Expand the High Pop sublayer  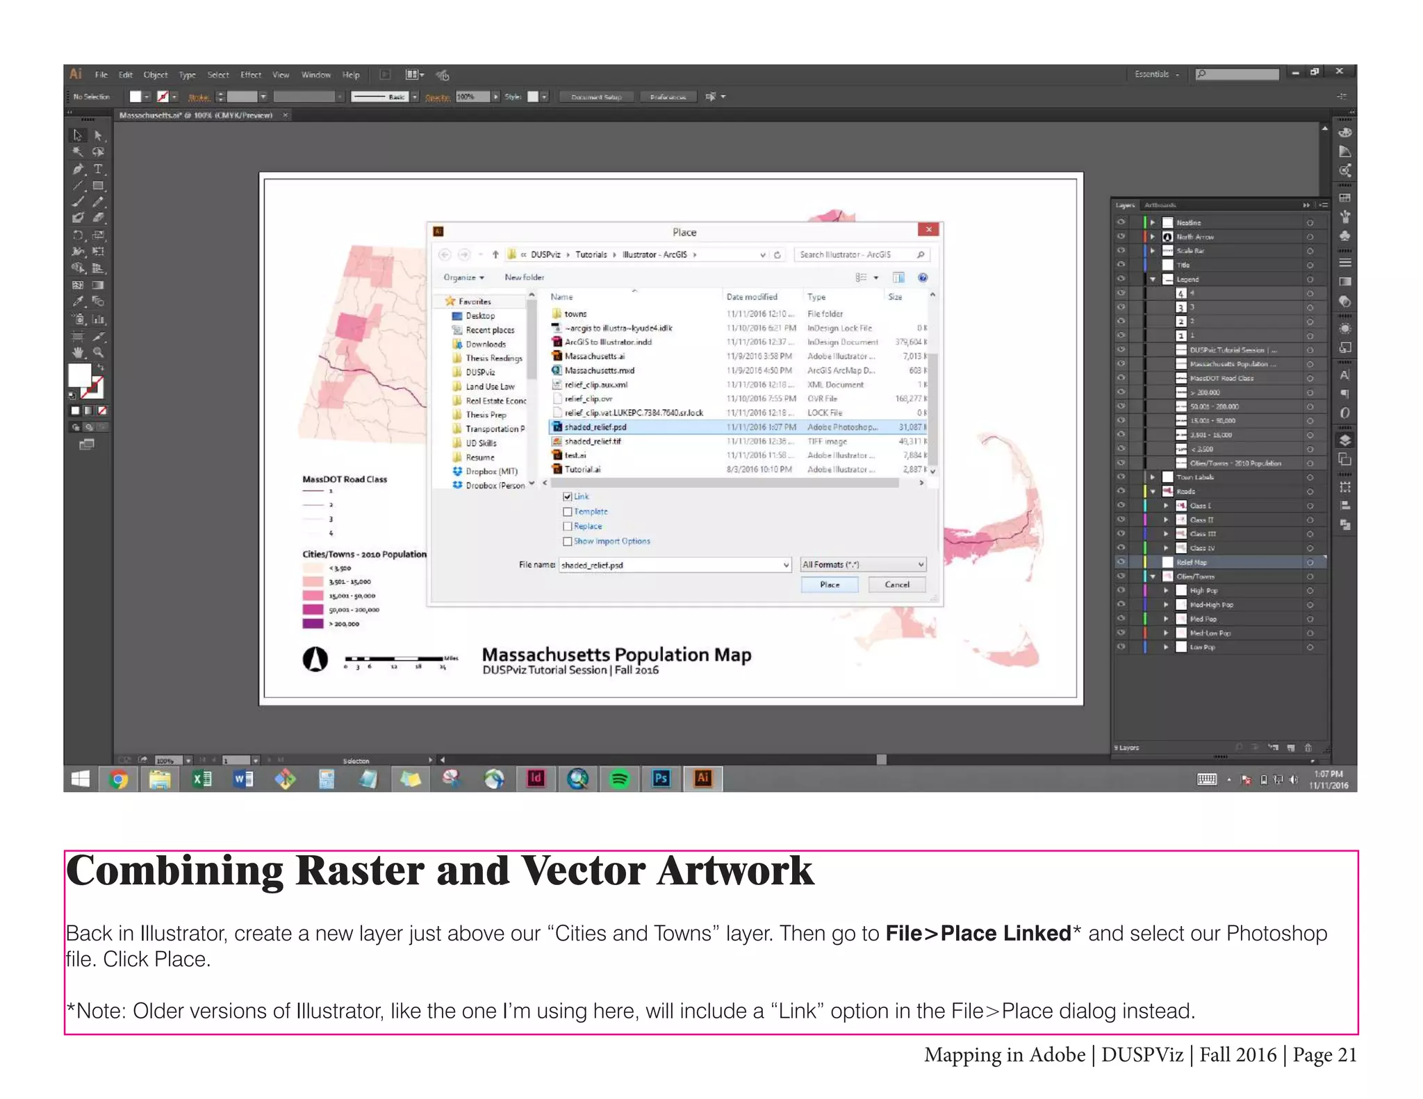(1167, 591)
